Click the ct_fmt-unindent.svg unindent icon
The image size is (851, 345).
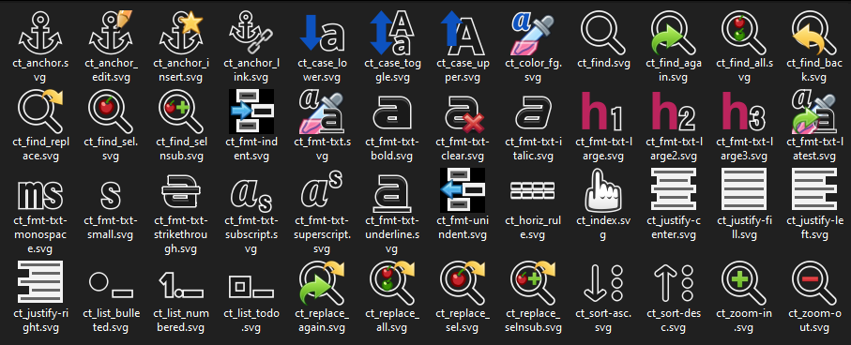pos(463,190)
